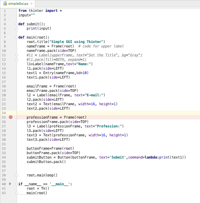The image size is (200, 203).
Task: Click line number 24 in the gutter
Action: coord(4,113)
